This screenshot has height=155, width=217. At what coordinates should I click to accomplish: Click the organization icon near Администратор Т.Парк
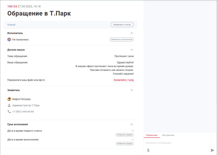tap(9, 105)
